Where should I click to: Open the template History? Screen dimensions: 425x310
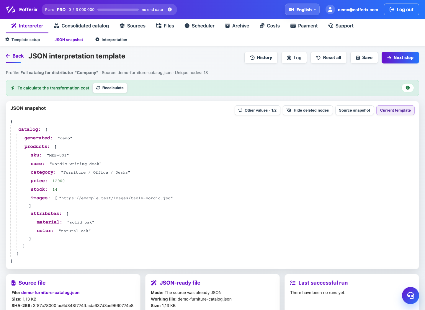point(261,58)
